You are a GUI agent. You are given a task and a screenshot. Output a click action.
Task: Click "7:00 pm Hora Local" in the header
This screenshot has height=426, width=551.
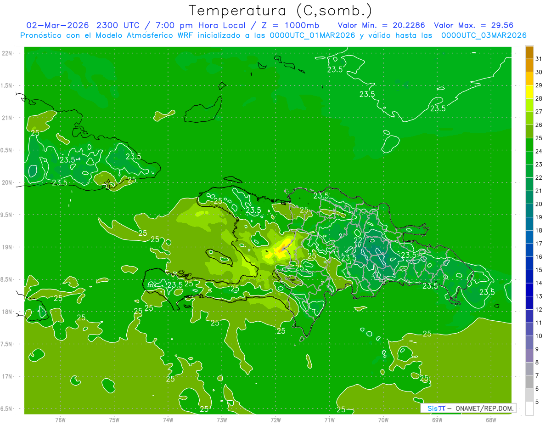click(x=199, y=25)
